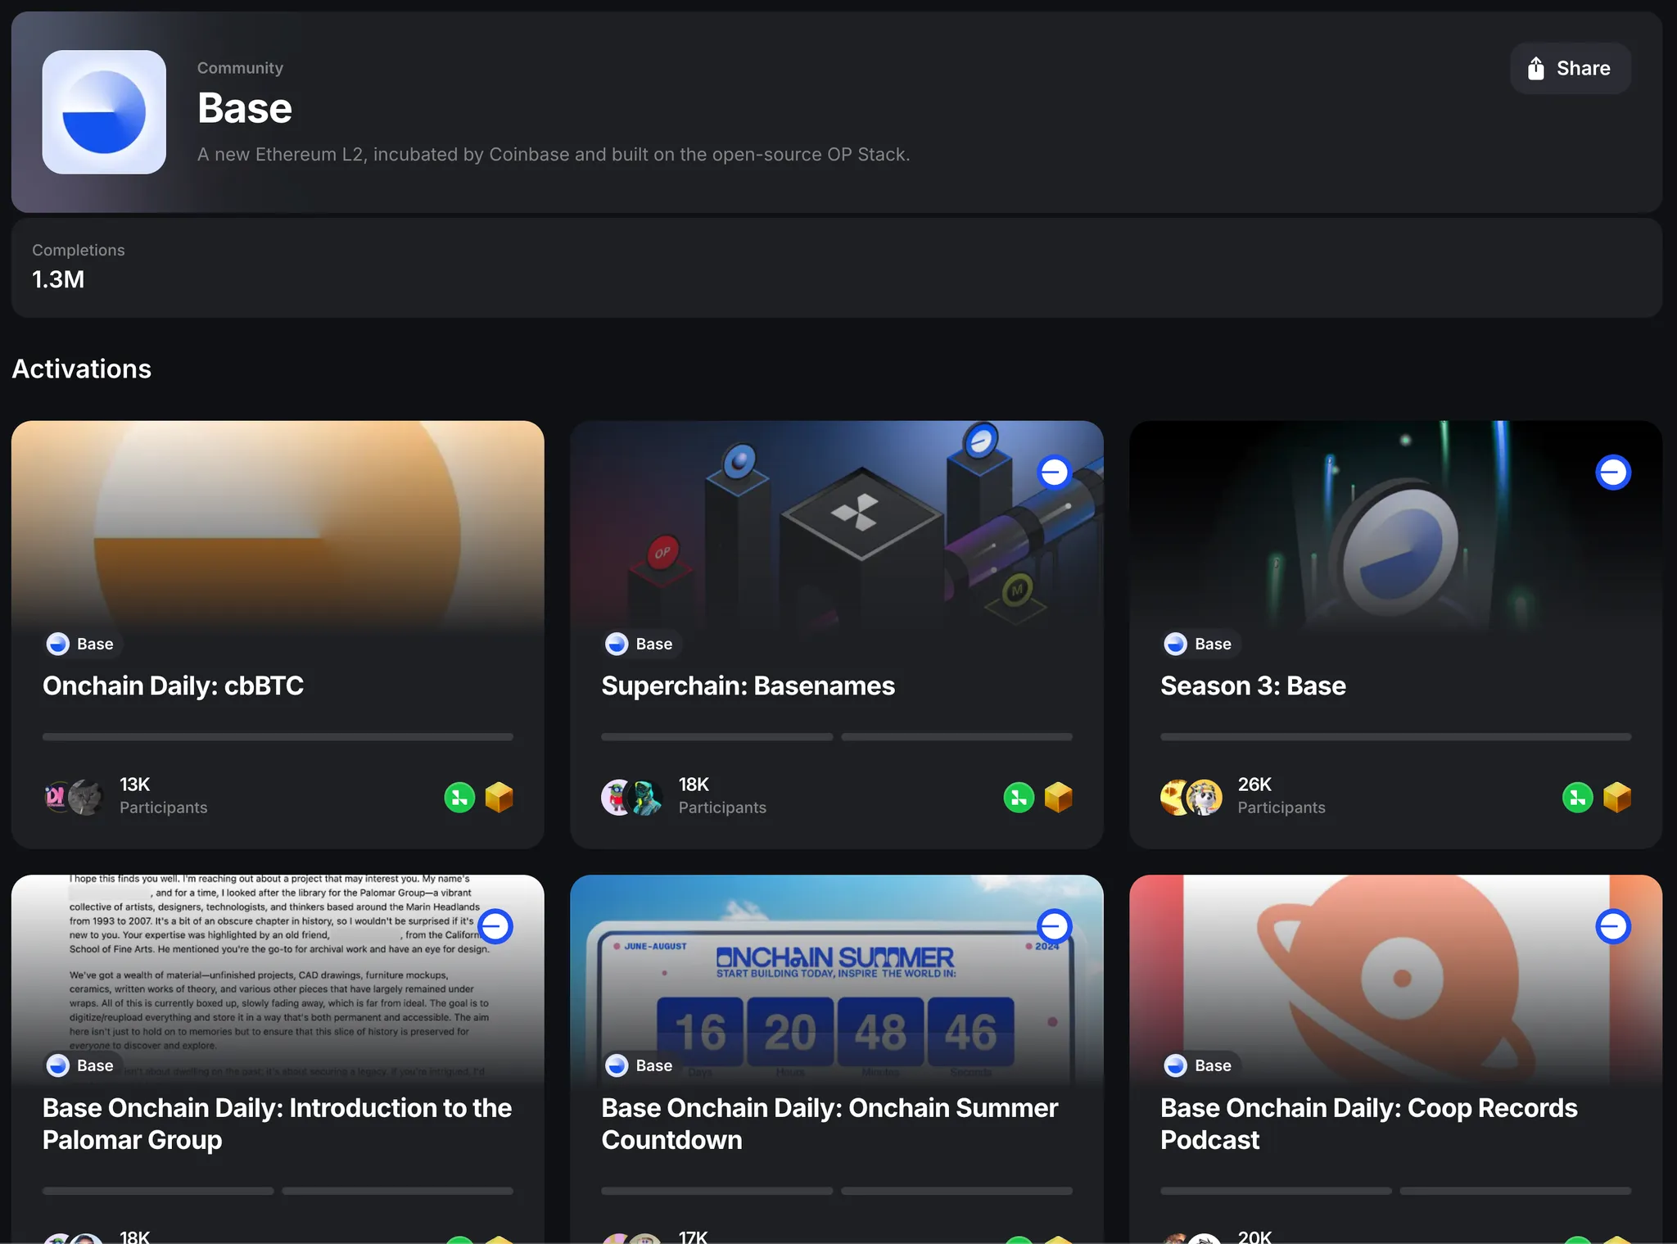This screenshot has height=1244, width=1677.
Task: Click progress bar on Season 3 card
Action: (1395, 737)
